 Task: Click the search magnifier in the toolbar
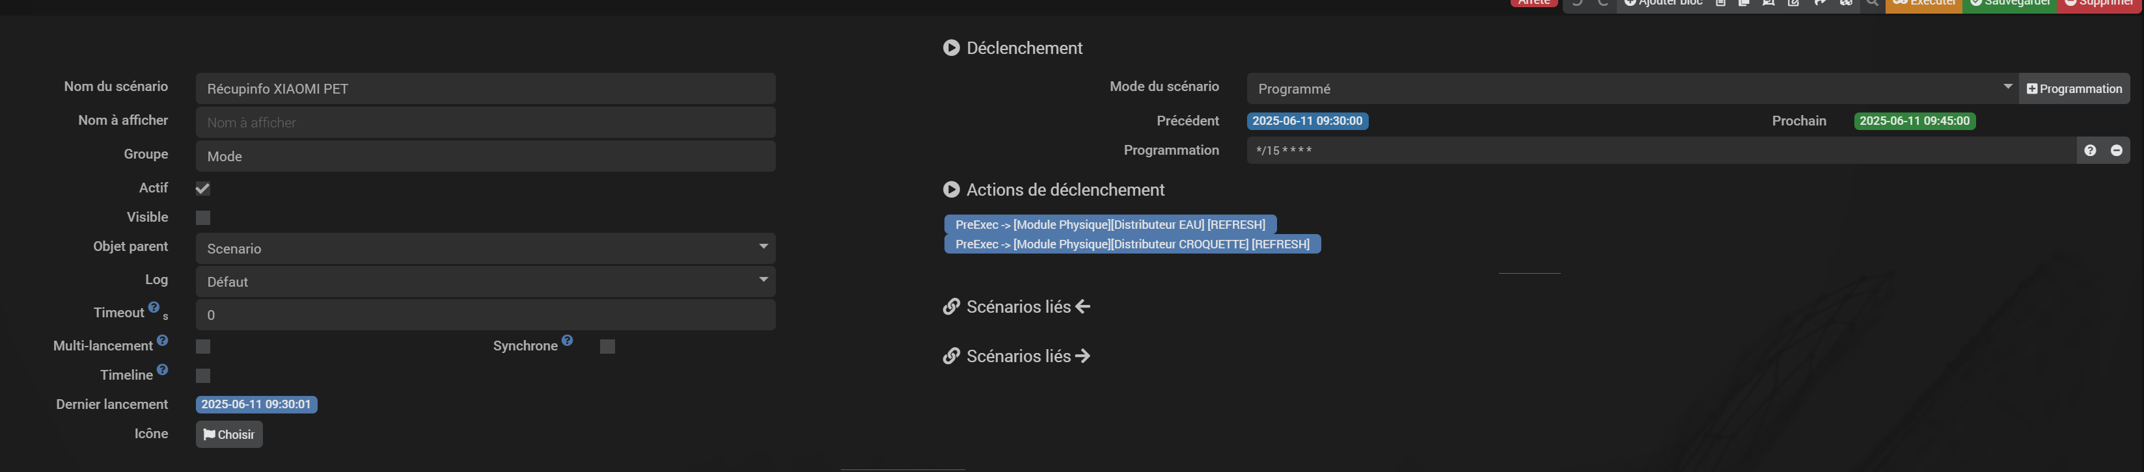(x=1872, y=3)
